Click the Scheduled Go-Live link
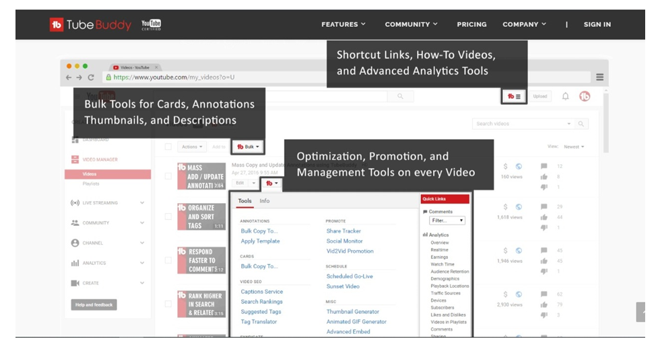 350,276
